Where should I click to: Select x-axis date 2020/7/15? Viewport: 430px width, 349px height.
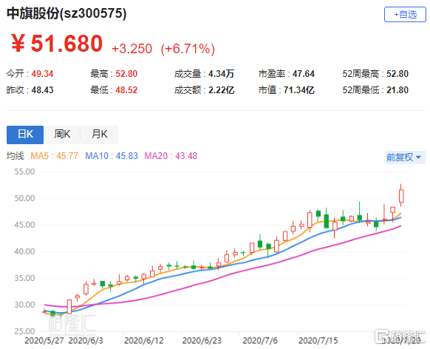pyautogui.click(x=318, y=341)
